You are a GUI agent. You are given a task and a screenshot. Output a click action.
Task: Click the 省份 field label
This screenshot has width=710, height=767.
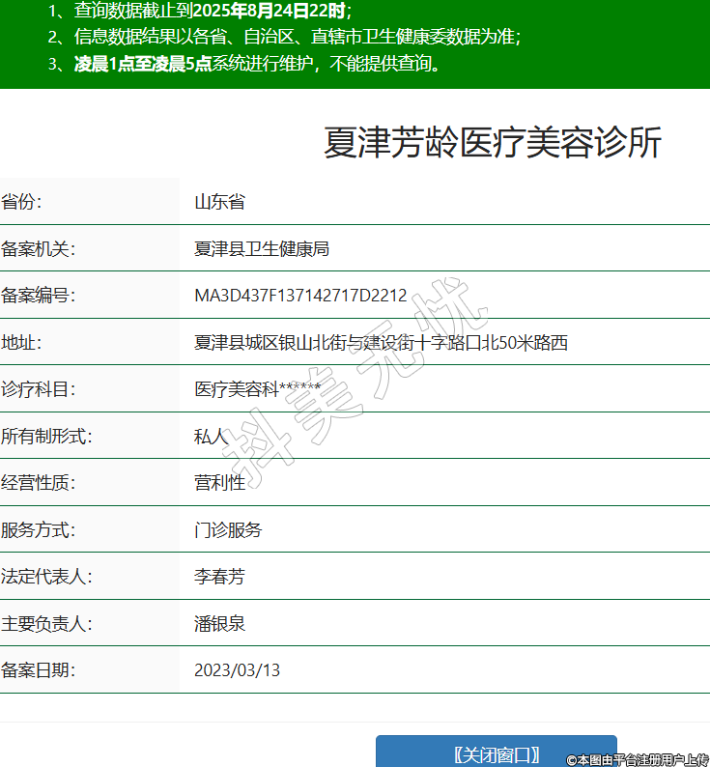tap(22, 202)
